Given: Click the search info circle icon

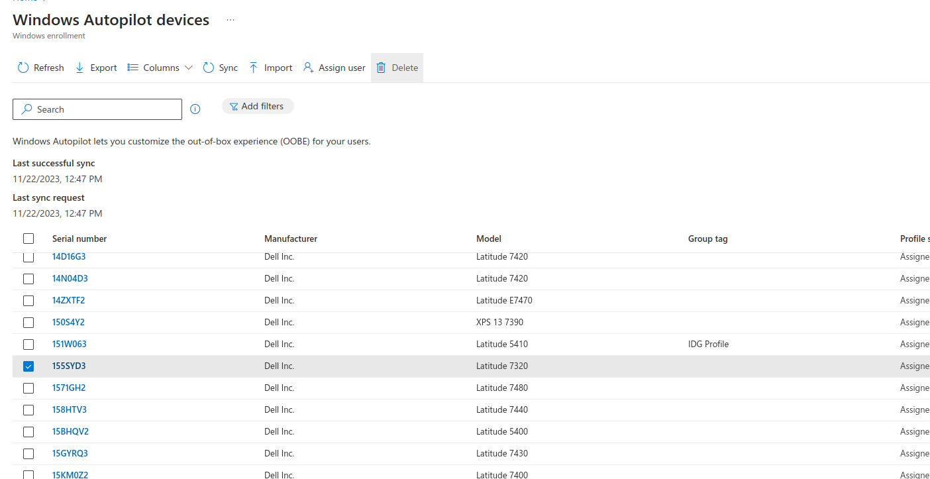Looking at the screenshot, I should pyautogui.click(x=195, y=109).
